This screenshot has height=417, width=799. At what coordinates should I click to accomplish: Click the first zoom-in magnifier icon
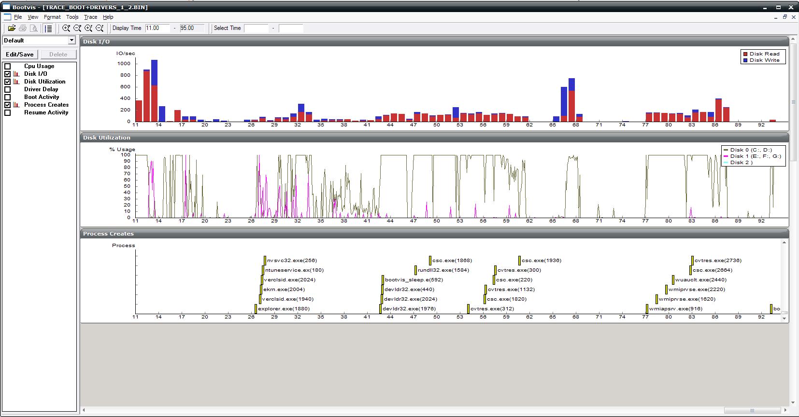tap(66, 28)
